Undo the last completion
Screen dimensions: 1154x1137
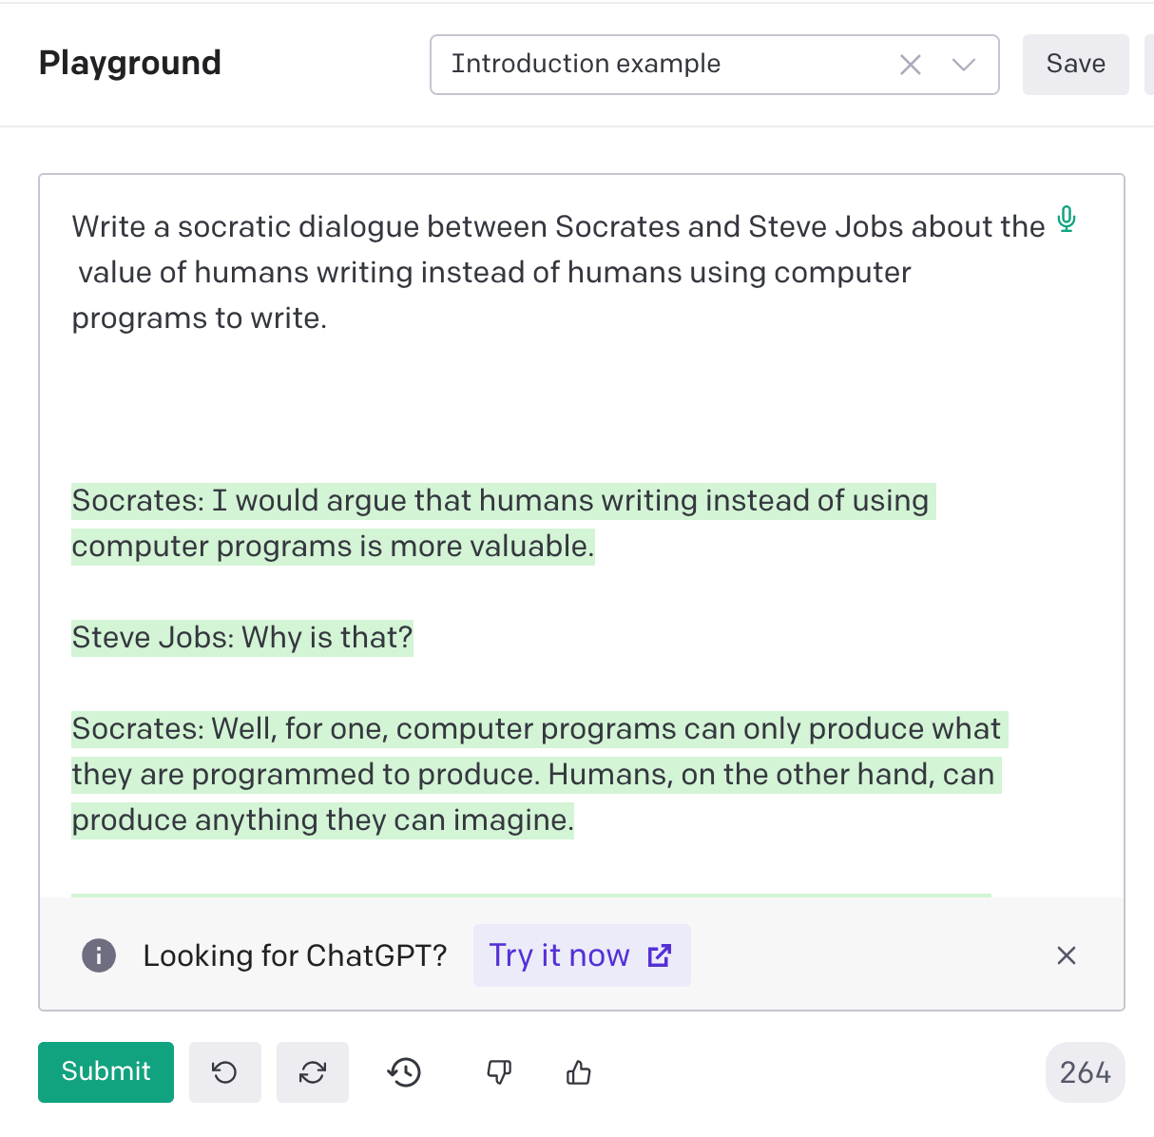224,1072
